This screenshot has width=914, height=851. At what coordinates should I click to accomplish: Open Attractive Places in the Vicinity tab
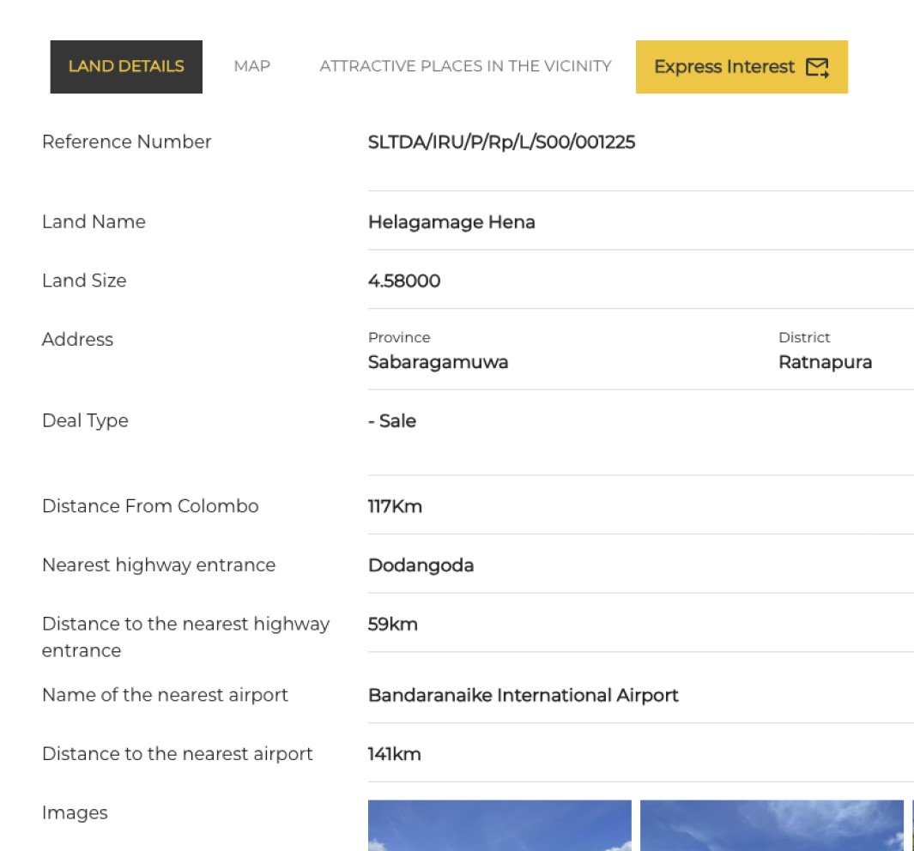coord(465,66)
